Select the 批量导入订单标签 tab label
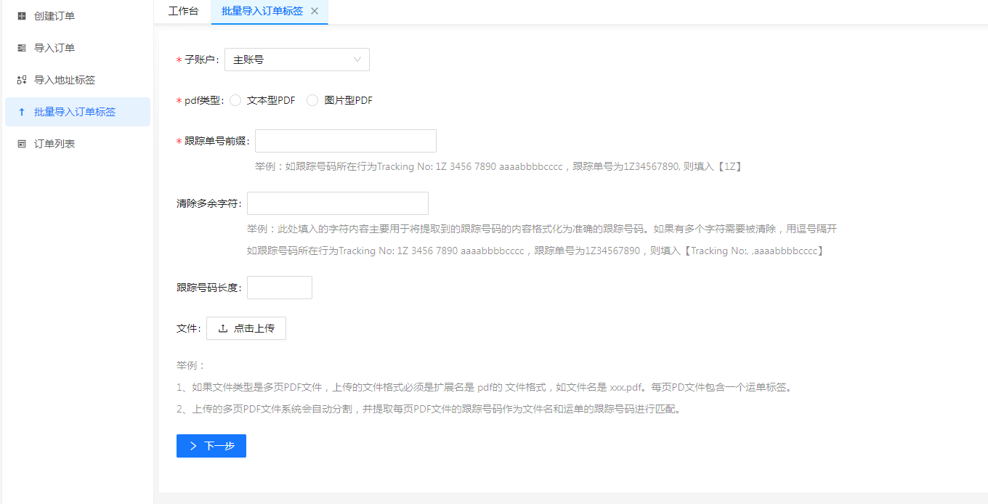The width and height of the screenshot is (988, 504). coord(262,11)
